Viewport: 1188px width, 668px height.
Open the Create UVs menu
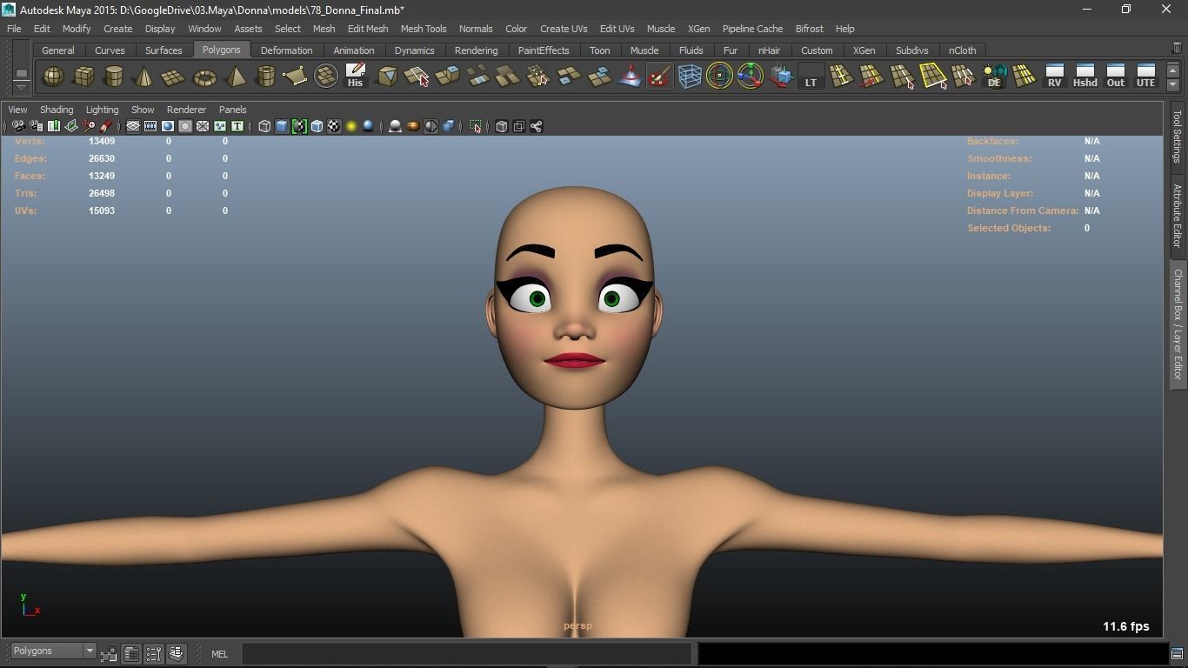(564, 29)
